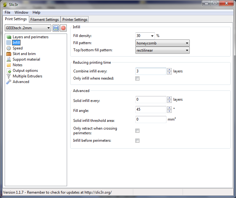
Task: Open Speed settings via clock icon
Action: (9, 48)
